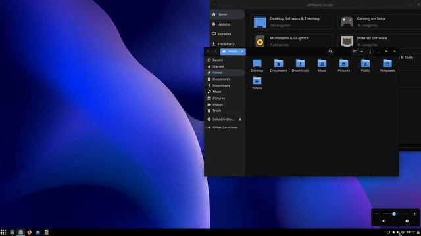Mute audio using popup speaker icon
This screenshot has height=236, width=421.
[x=384, y=221]
